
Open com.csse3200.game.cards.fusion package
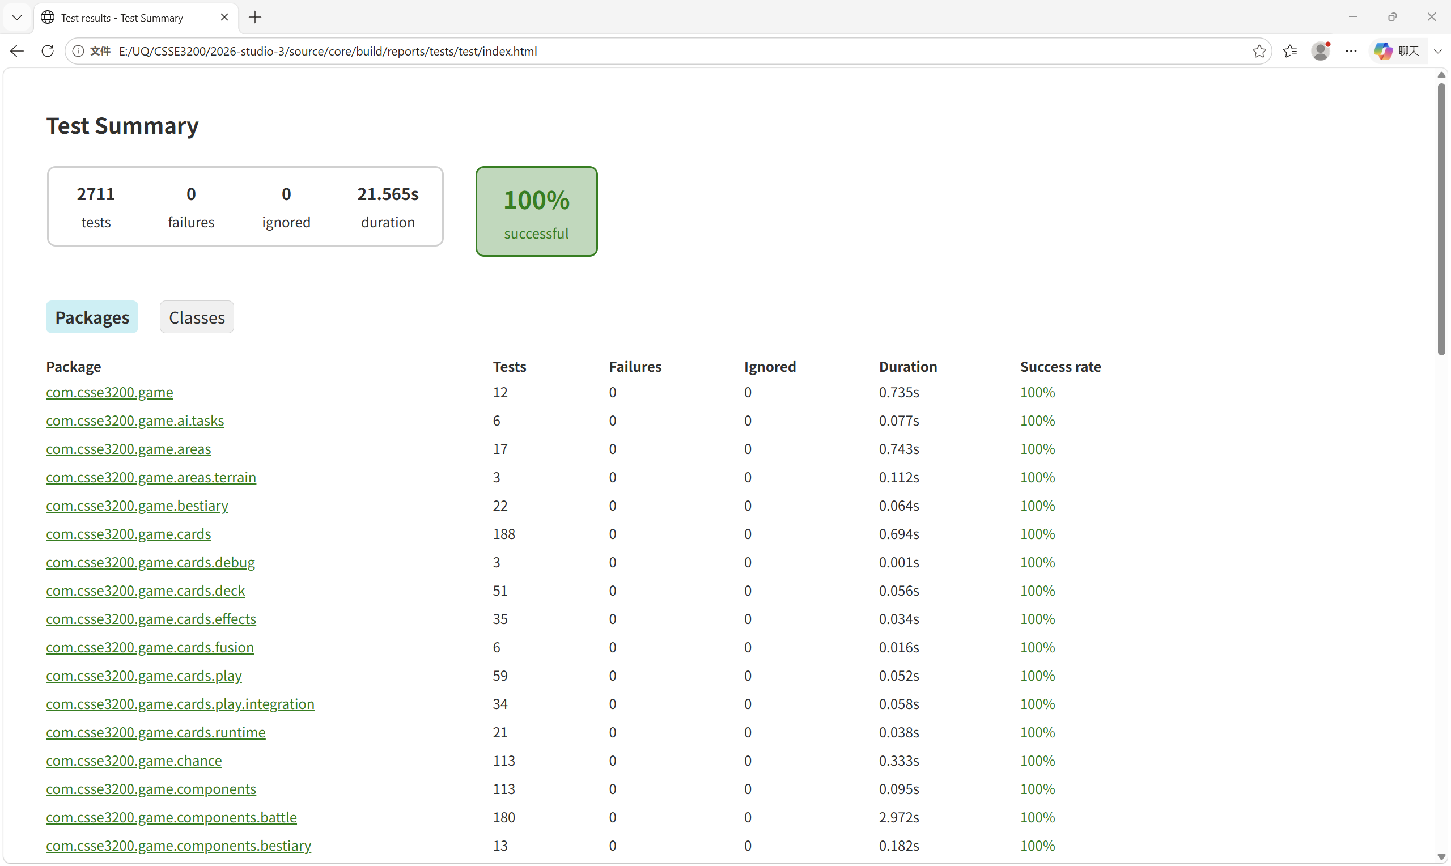click(150, 647)
